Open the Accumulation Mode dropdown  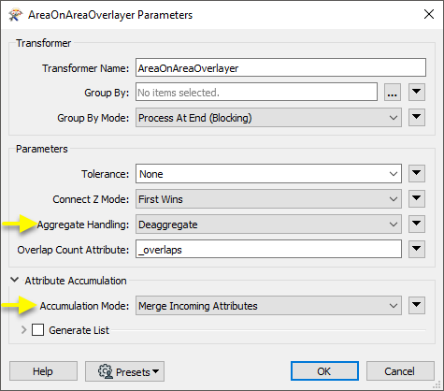268,306
